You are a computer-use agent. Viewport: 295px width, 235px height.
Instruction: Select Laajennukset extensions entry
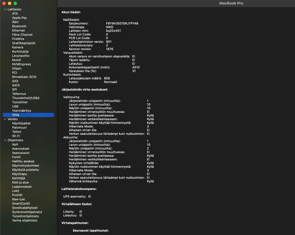click(22, 187)
